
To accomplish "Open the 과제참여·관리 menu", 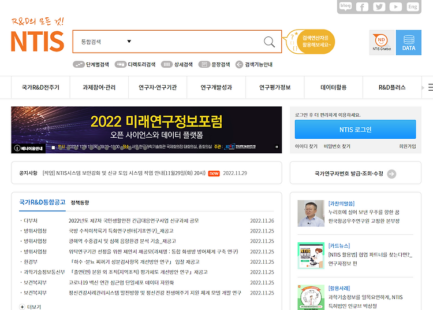I will point(99,87).
